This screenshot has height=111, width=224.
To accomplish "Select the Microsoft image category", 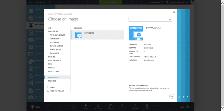I will coord(53,31).
